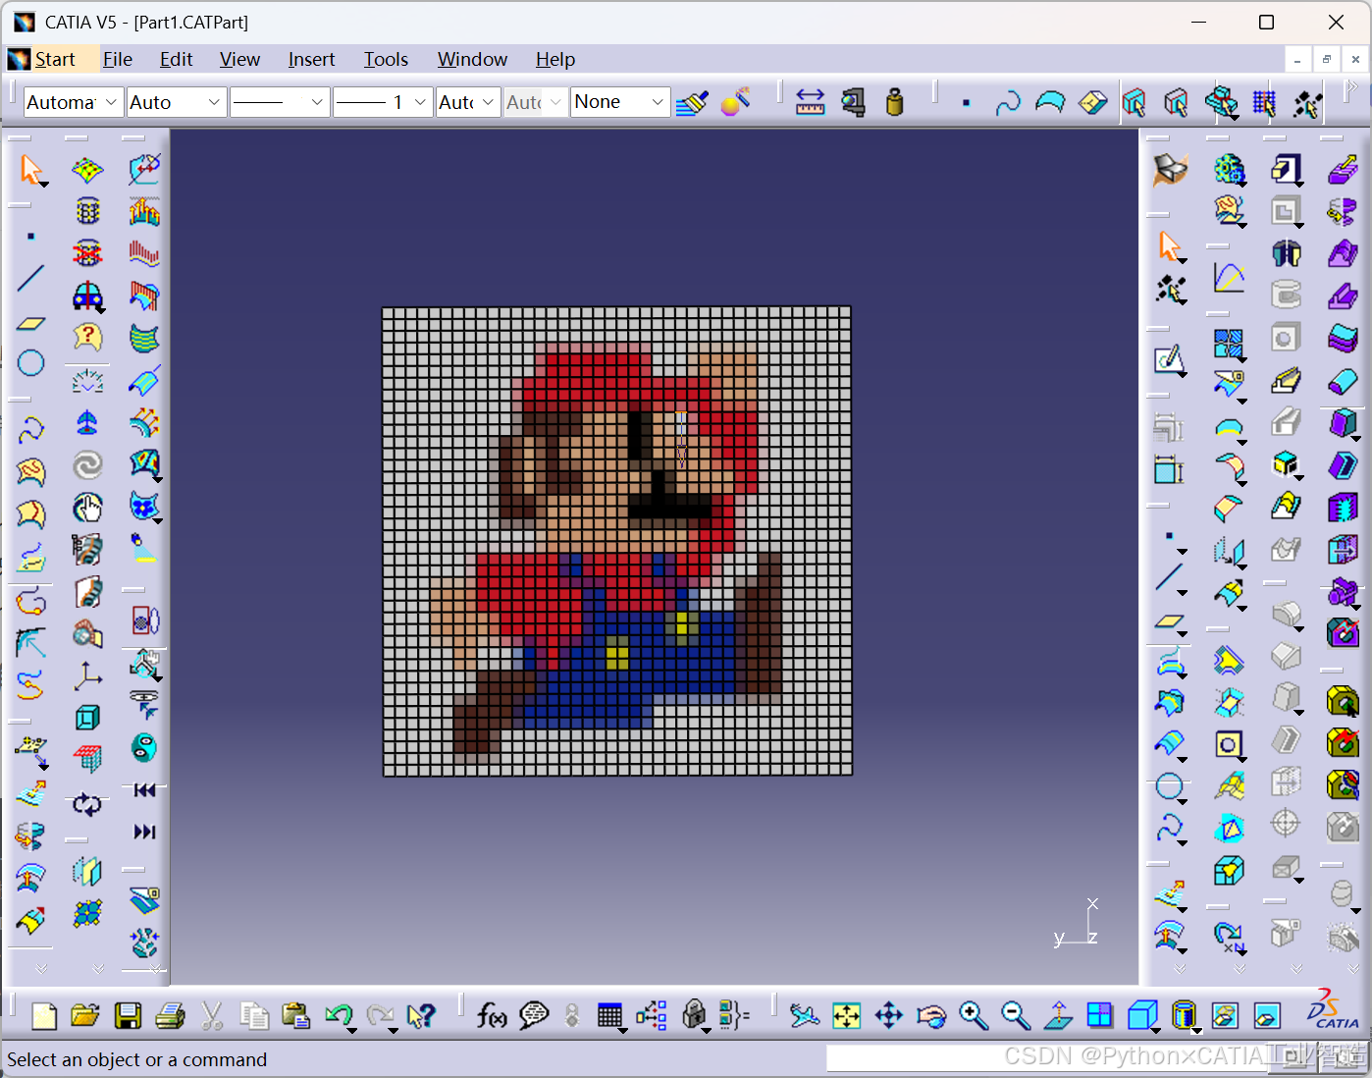Open the Tools menu

[386, 60]
